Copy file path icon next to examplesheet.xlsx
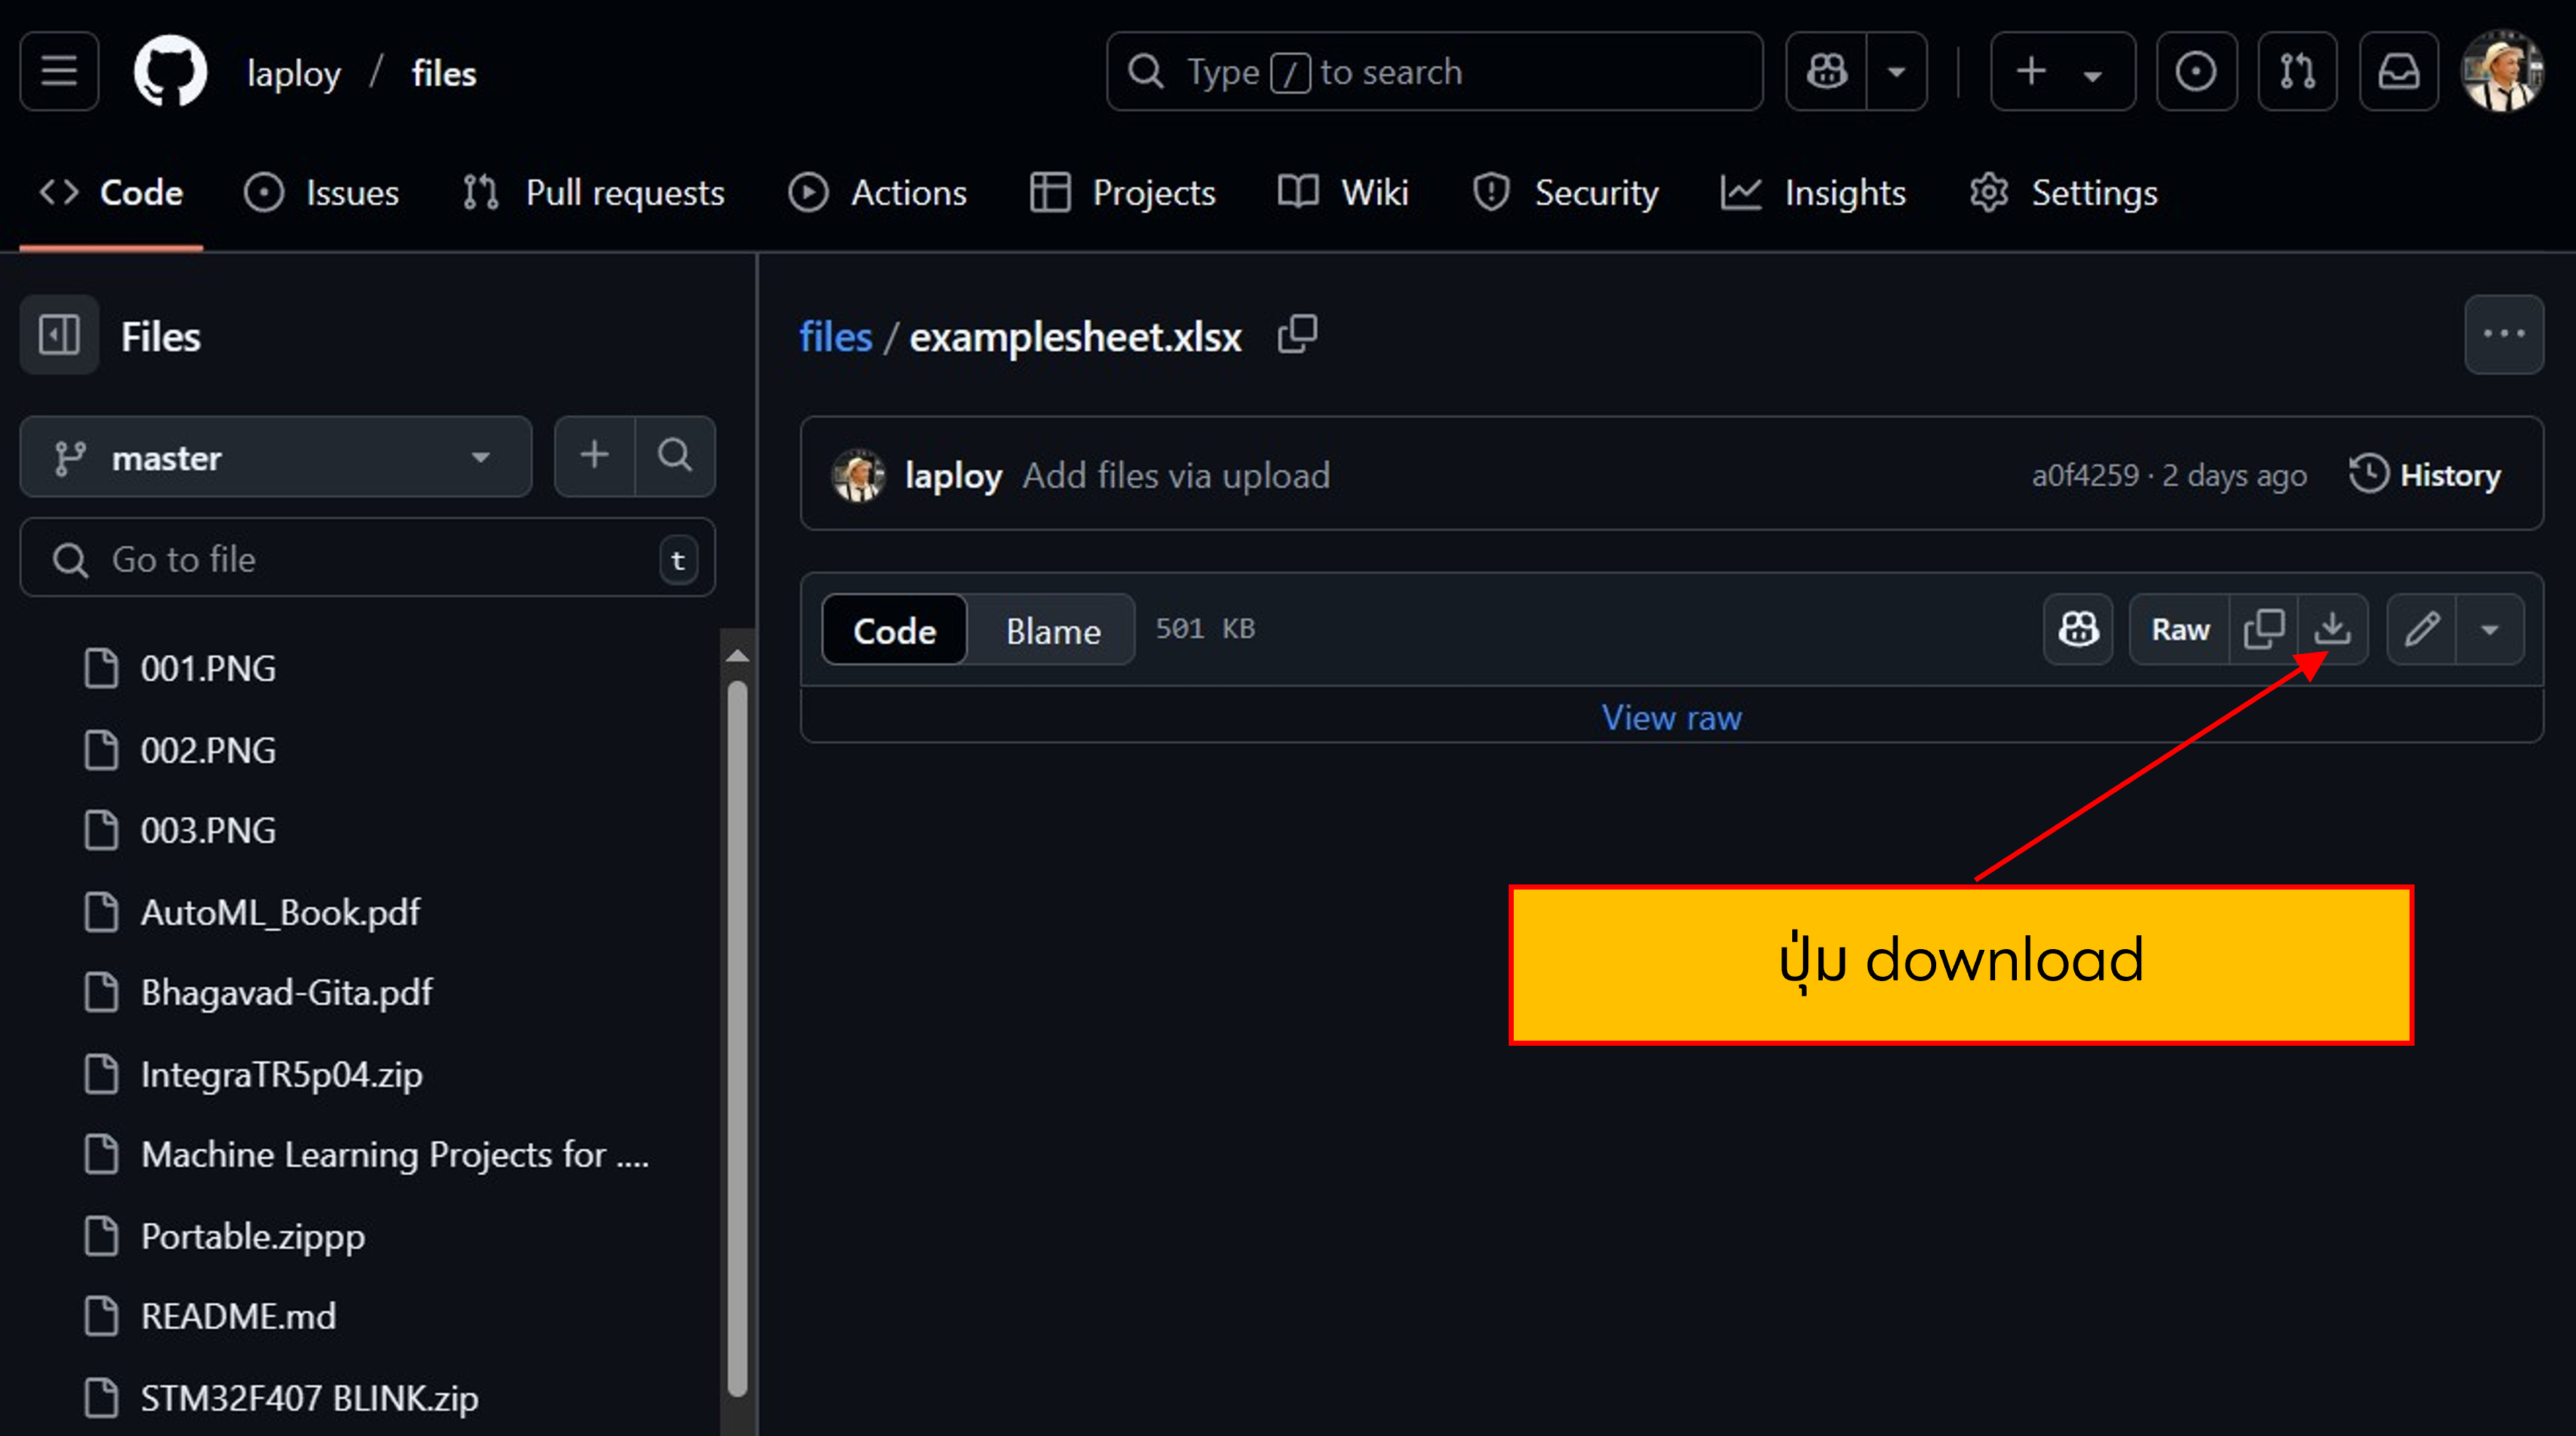The image size is (2576, 1436). tap(1297, 335)
